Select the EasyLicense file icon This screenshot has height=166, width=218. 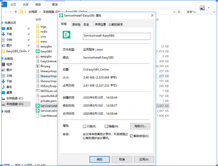pyautogui.click(x=37, y=61)
